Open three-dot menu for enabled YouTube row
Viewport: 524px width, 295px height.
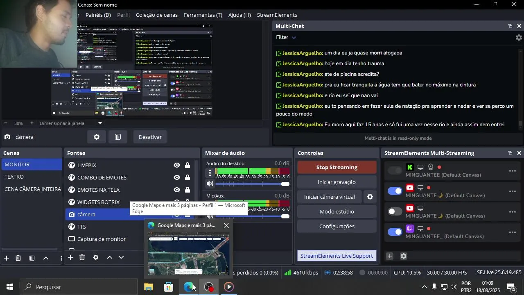(x=513, y=191)
